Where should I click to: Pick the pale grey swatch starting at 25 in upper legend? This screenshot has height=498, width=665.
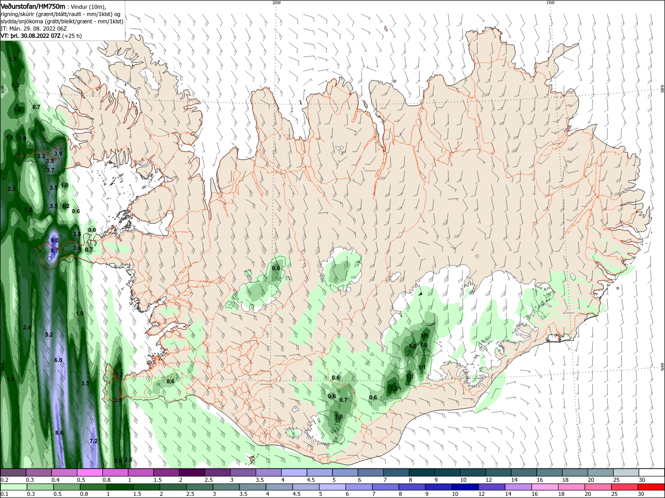click(x=626, y=473)
